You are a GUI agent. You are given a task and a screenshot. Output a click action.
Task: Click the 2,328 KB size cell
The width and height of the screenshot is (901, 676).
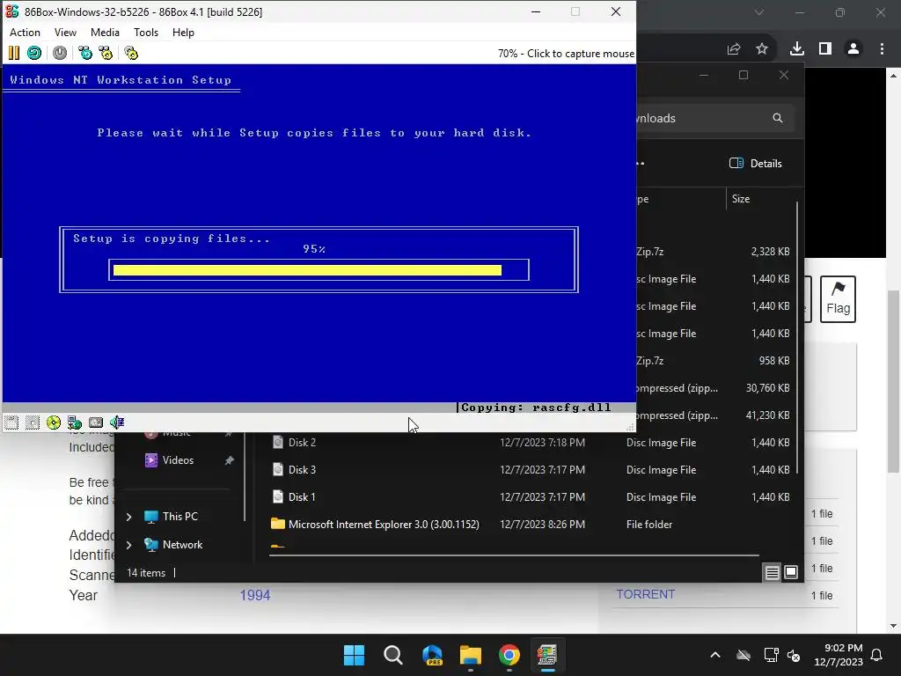pos(770,252)
